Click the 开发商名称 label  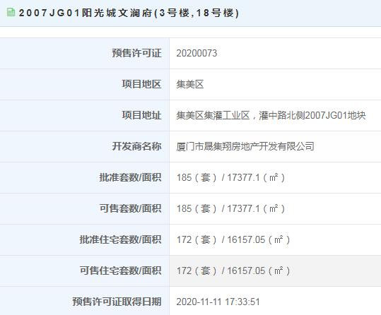(137, 146)
